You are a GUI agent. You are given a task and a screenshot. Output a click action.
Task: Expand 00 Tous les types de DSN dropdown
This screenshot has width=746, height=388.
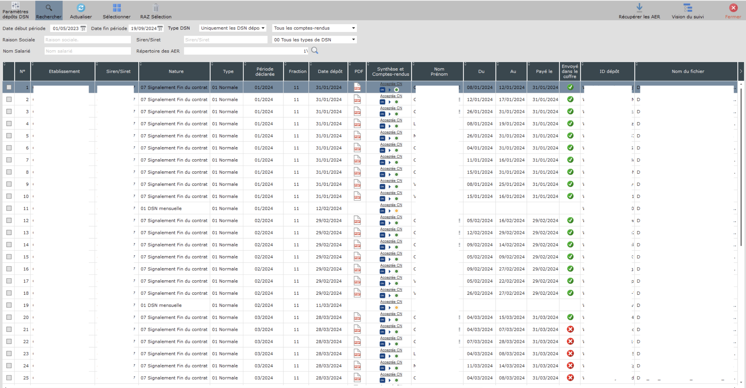tap(353, 40)
